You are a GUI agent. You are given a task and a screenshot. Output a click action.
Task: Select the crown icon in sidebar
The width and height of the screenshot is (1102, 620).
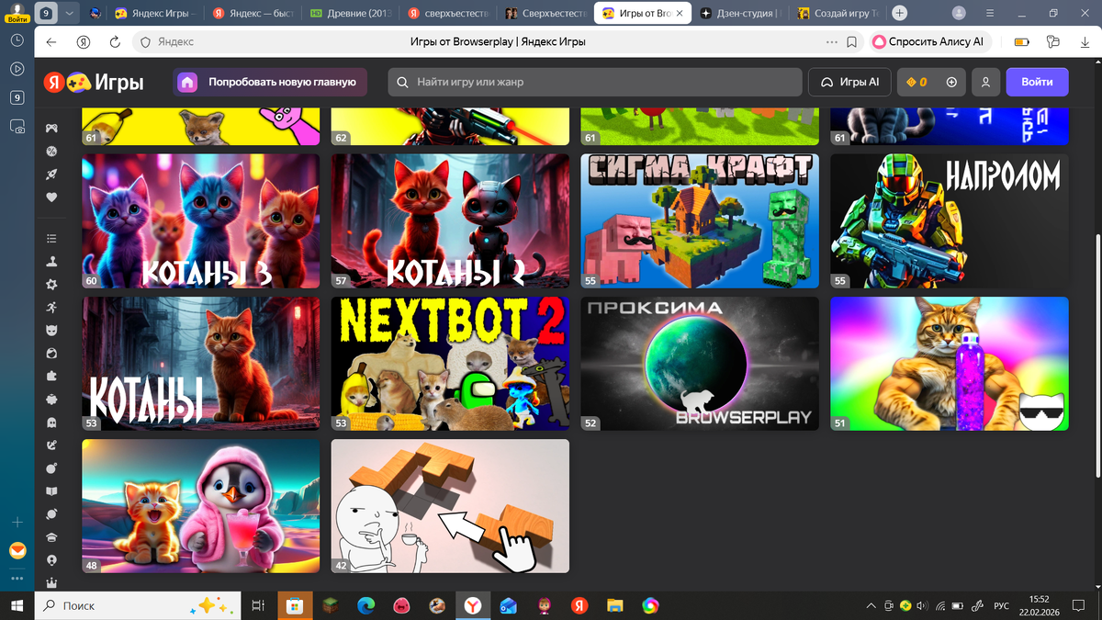coord(51,583)
